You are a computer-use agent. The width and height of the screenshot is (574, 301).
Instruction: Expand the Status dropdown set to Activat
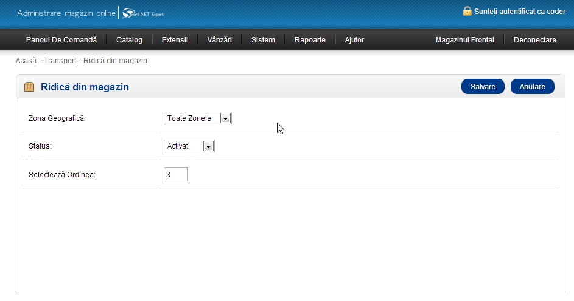(189, 146)
